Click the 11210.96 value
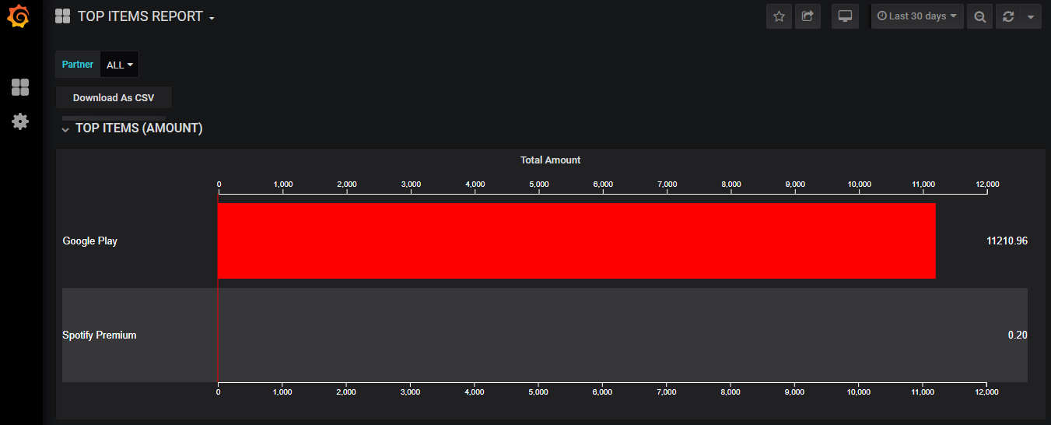1051x425 pixels. coord(1007,241)
